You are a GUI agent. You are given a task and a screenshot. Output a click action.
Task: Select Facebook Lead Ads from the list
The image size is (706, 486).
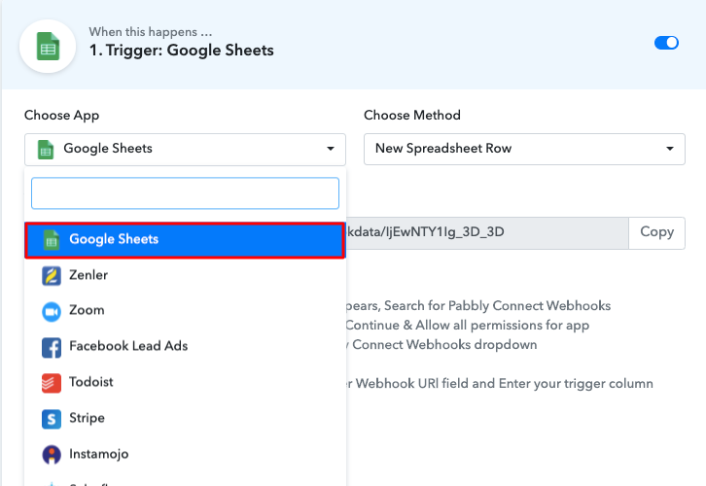185,346
